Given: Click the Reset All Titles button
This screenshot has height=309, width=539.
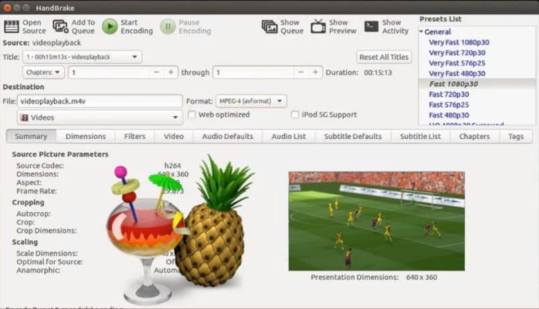Looking at the screenshot, I should [384, 57].
